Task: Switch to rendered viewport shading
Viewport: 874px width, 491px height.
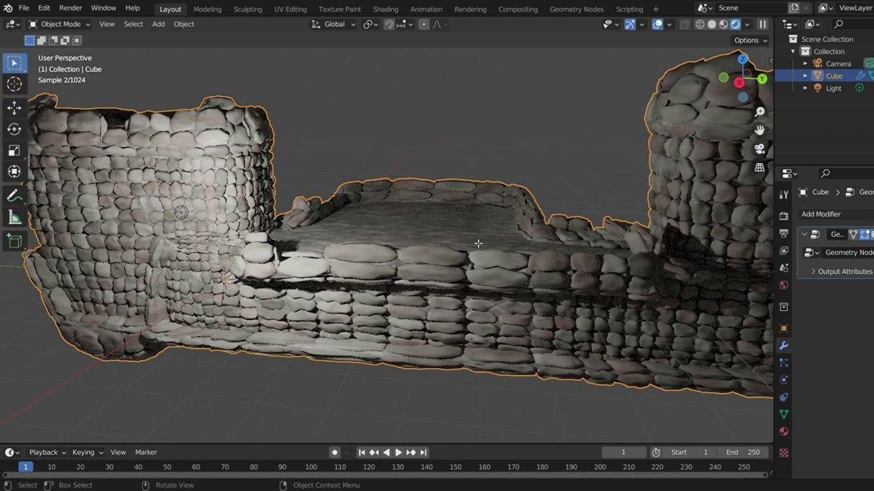Action: click(x=735, y=24)
